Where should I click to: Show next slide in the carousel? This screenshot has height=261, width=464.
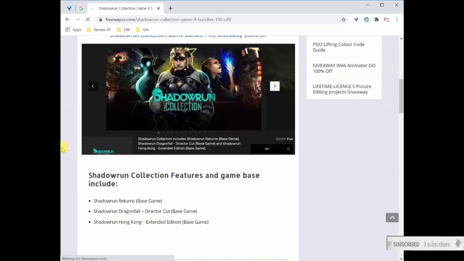[x=275, y=86]
